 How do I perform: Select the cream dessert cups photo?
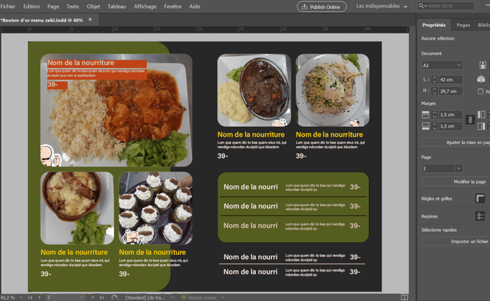pos(156,208)
